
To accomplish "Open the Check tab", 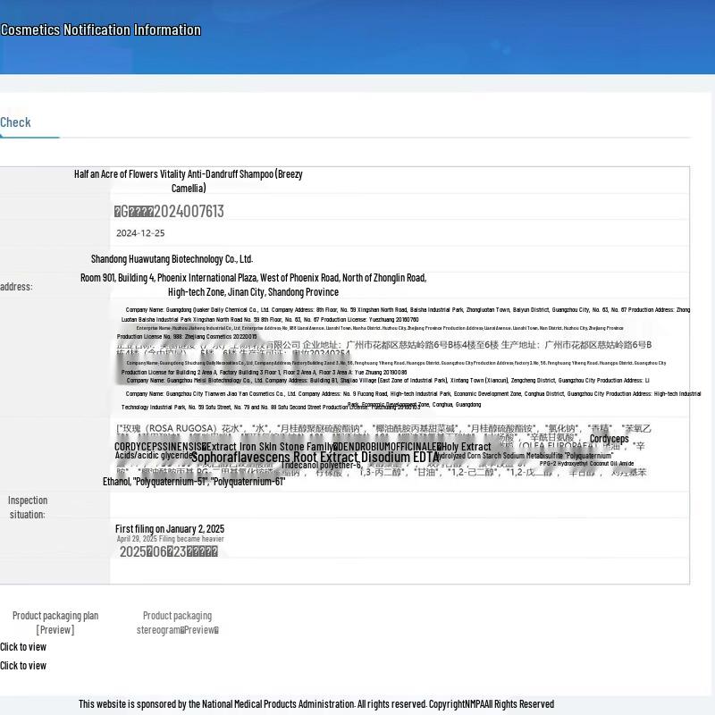I will click(15, 122).
